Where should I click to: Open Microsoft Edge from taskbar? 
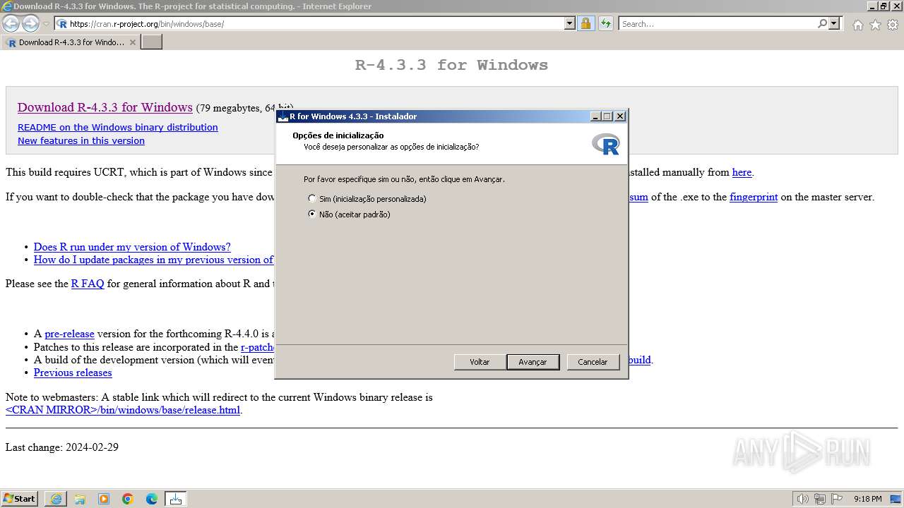point(152,499)
